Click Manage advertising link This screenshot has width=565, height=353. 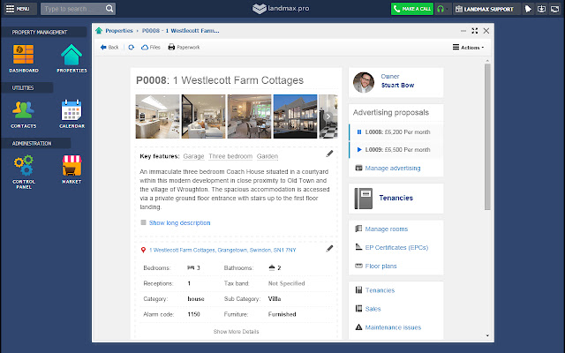point(392,168)
